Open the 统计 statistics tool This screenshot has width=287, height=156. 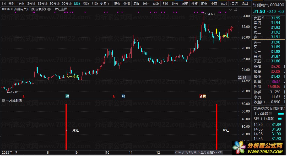coord(146,3)
